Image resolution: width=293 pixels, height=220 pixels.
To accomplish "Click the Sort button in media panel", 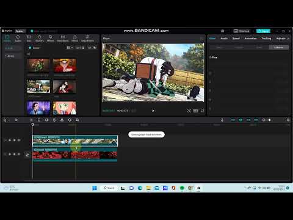I will pos(80,48).
